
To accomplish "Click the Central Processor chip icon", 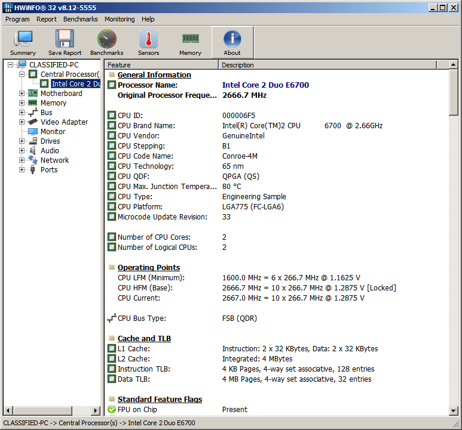I will tap(33, 74).
